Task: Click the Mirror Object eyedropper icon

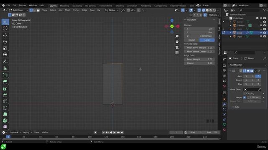Action: 259,90
